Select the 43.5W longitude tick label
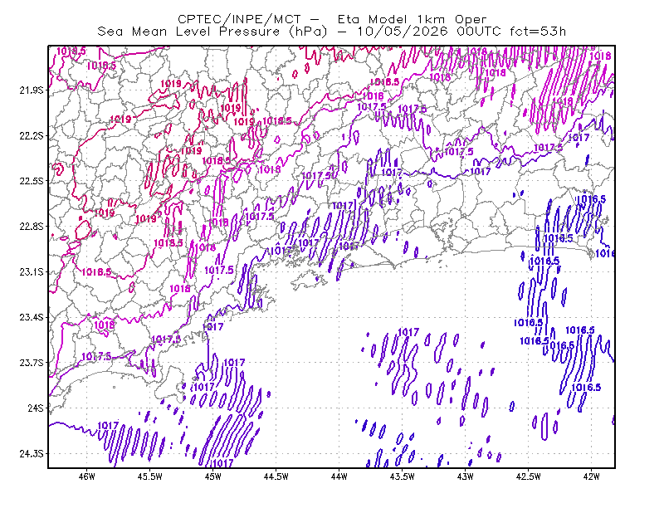Viewport: 664px width, 513px height. pos(403,476)
